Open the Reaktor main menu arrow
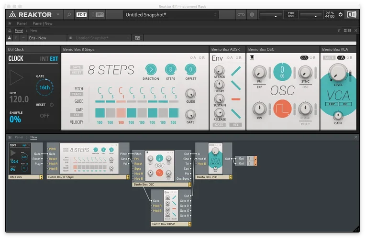The height and width of the screenshot is (239, 365). tap(58, 15)
